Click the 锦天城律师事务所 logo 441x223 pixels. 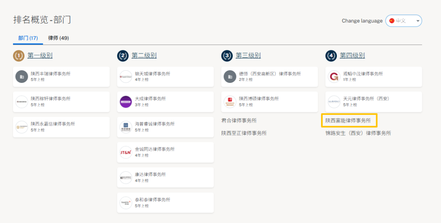[126, 77]
